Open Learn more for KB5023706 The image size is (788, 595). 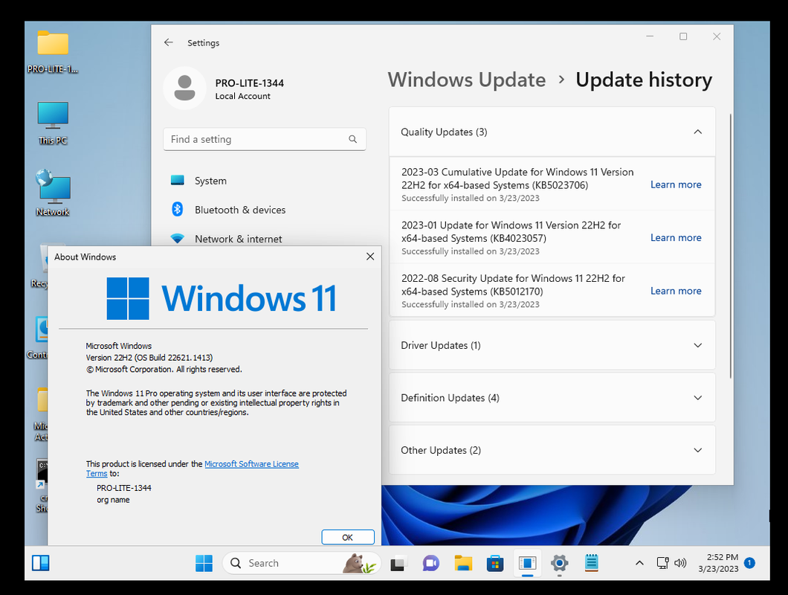click(676, 184)
